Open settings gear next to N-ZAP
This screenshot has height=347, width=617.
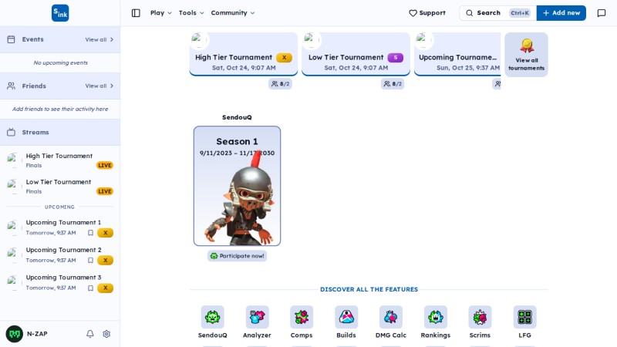point(106,334)
